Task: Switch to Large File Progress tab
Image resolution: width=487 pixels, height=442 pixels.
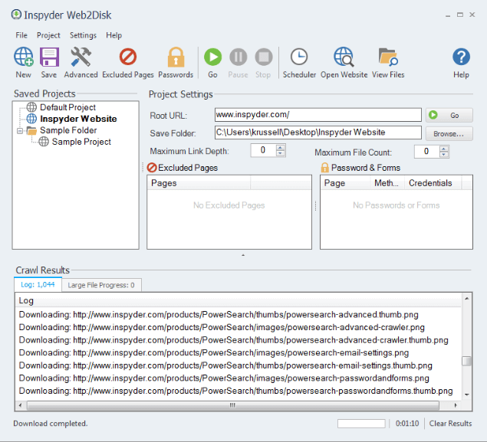Action: point(101,285)
